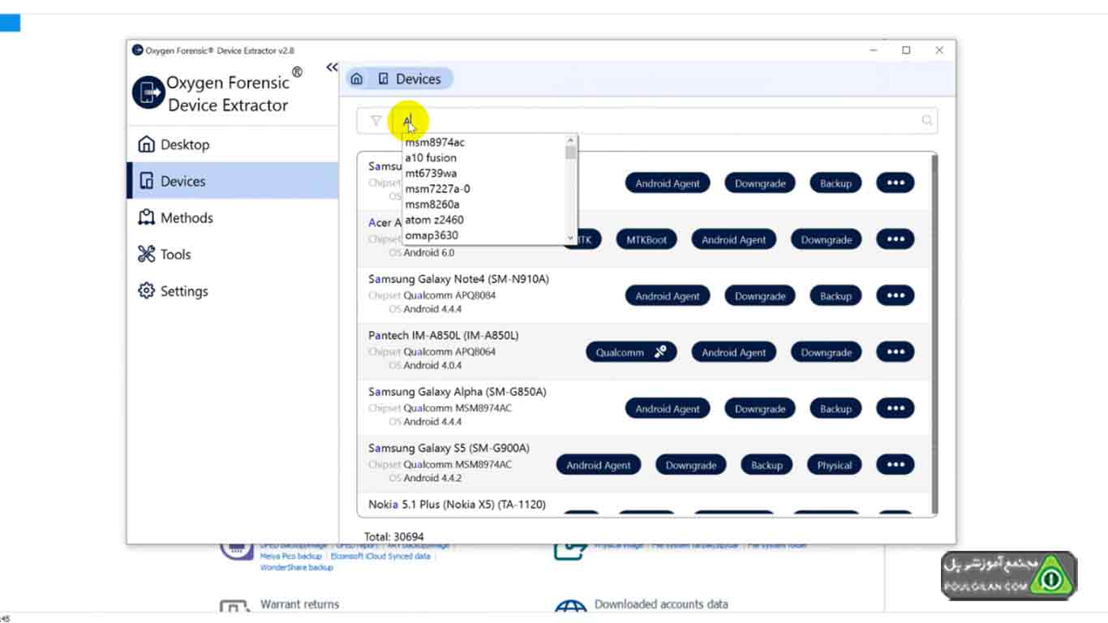Click the key icon on Qualcomm button

(x=660, y=352)
